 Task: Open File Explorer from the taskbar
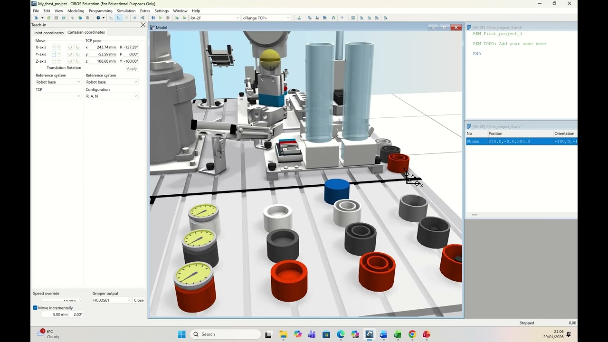pyautogui.click(x=283, y=334)
